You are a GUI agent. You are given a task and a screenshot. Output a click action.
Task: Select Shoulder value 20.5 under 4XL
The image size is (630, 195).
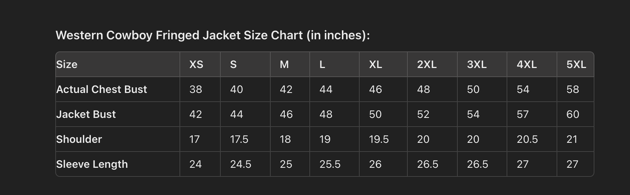pos(527,139)
